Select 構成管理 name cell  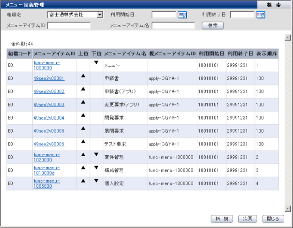point(125,170)
